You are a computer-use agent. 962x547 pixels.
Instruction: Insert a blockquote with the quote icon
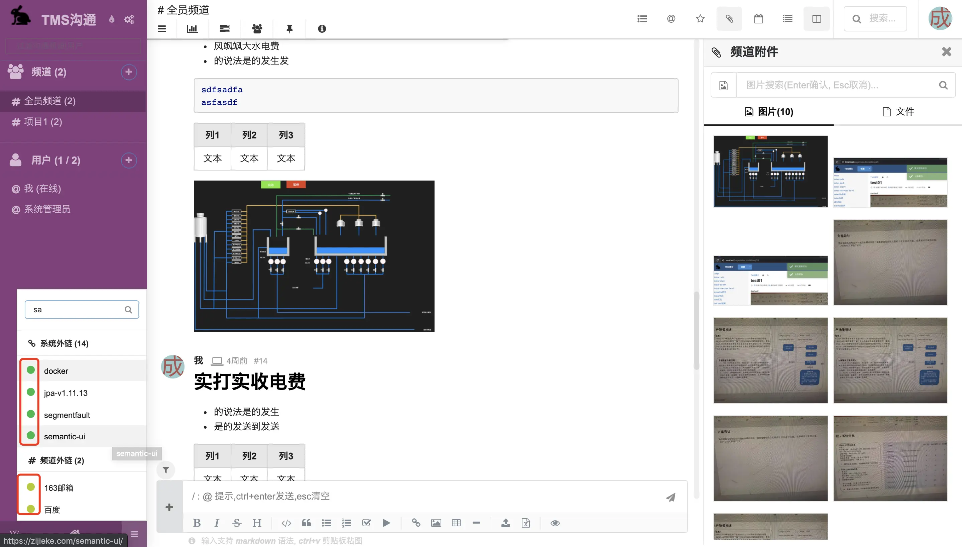tap(307, 523)
